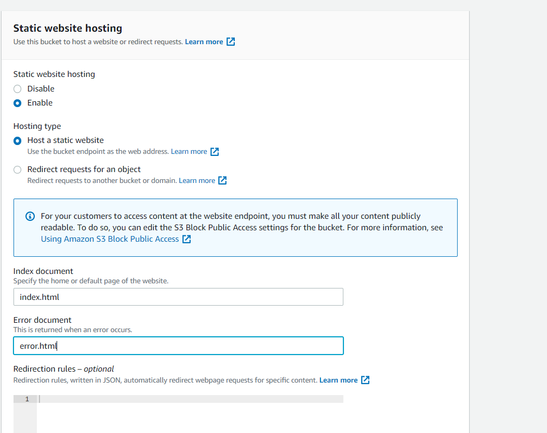Click the Index document input field
547x433 pixels.
(x=178, y=297)
